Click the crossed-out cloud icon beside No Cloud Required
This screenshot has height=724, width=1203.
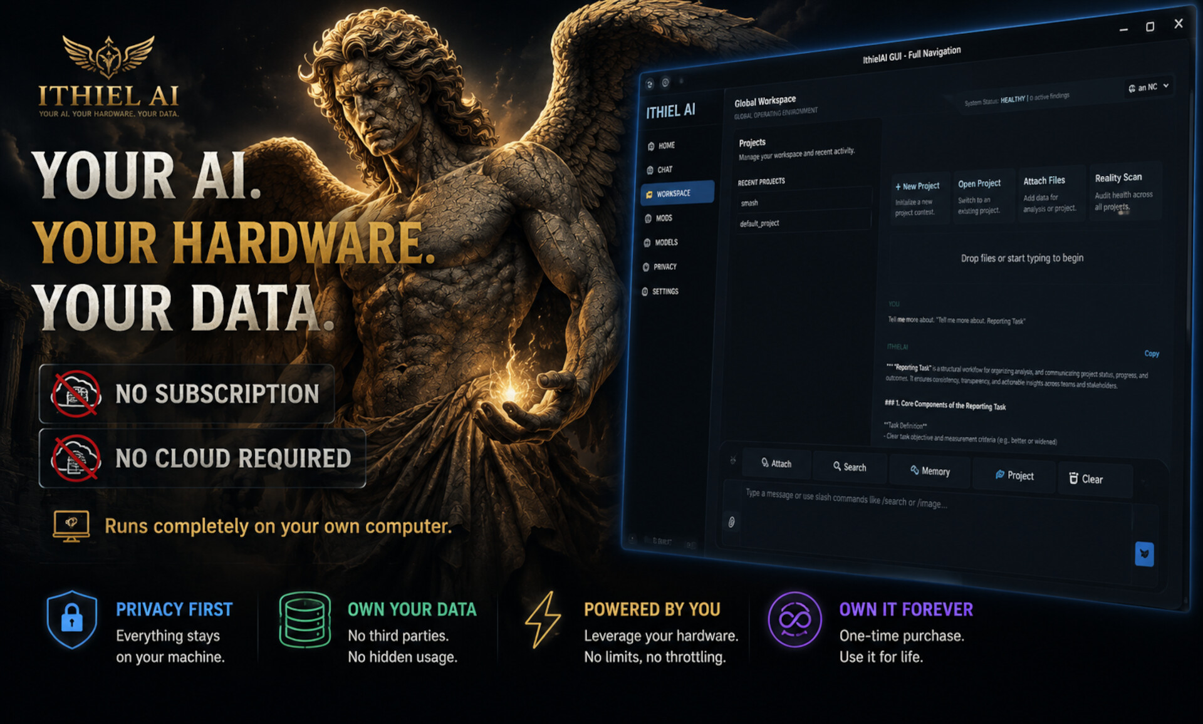[76, 458]
